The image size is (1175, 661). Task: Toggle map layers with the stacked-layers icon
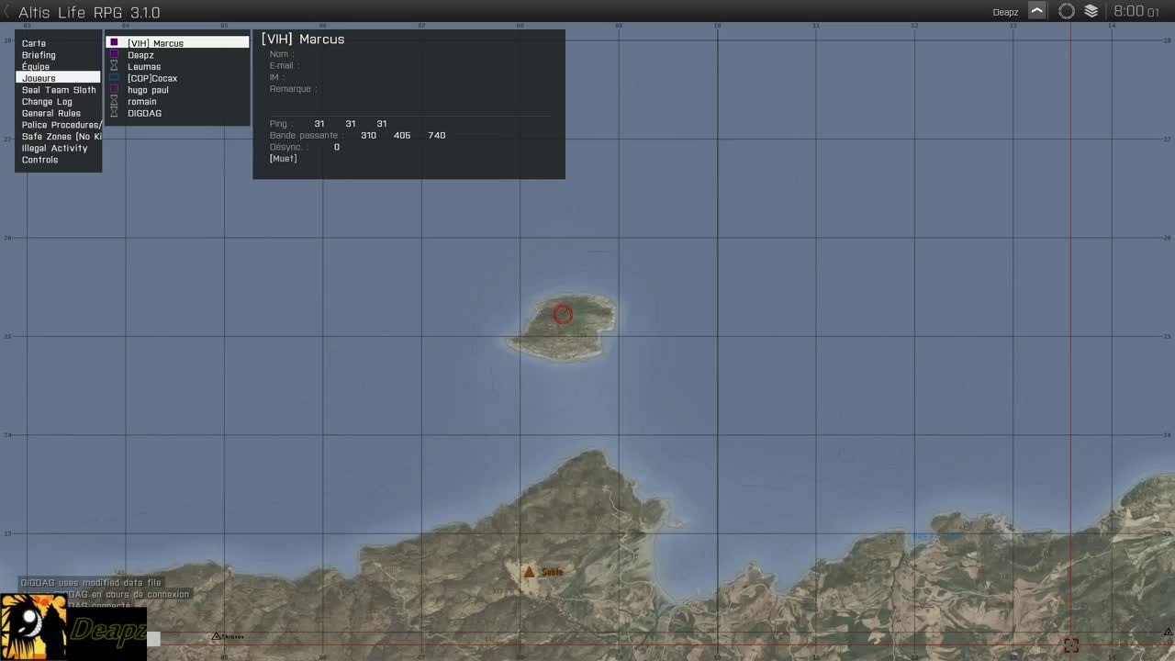(x=1091, y=11)
